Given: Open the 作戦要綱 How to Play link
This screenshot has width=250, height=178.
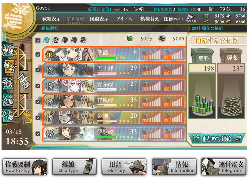Looking at the screenshot, I should coord(25,167).
